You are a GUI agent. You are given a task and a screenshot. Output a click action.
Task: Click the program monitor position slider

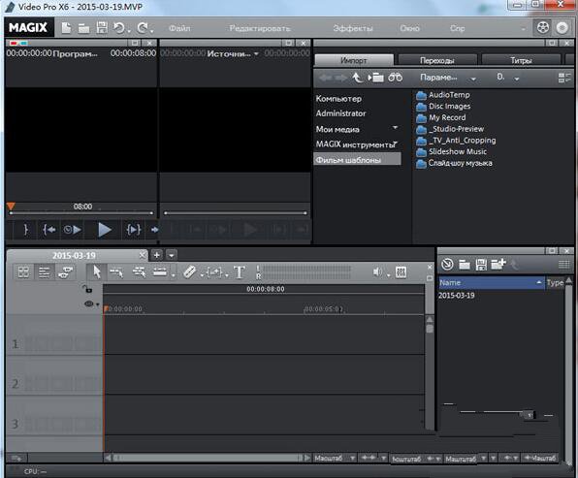[x=81, y=213]
